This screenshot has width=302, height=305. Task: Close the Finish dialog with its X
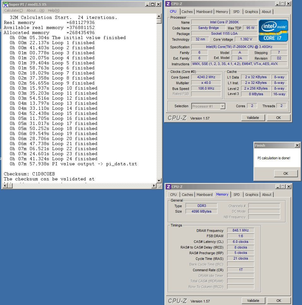297,145
